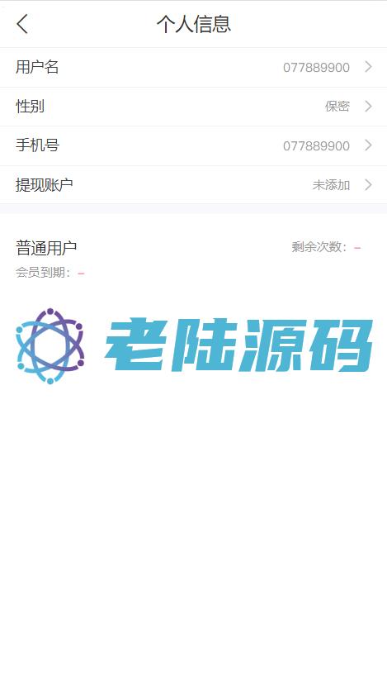Tap the 普通用户 membership level text

(x=46, y=248)
